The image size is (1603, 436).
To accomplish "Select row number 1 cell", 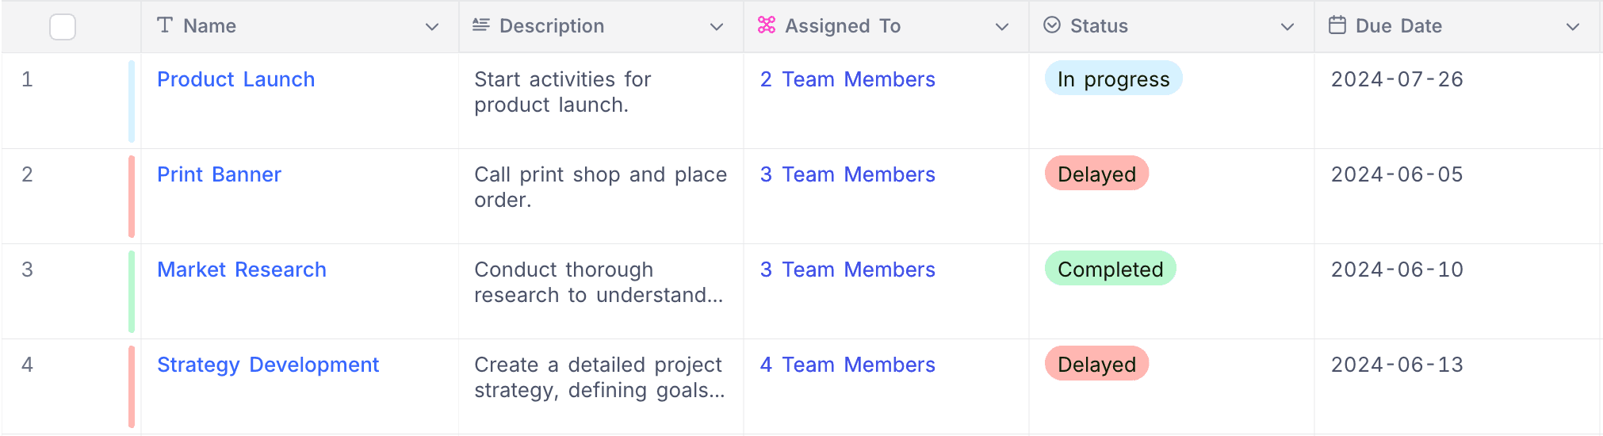I will (x=28, y=79).
